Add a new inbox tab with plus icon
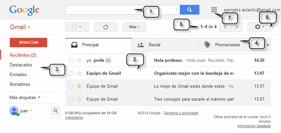This screenshot has height=133, width=281. click(268, 45)
